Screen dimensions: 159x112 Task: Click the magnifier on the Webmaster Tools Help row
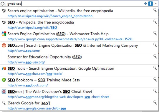click(x=155, y=33)
